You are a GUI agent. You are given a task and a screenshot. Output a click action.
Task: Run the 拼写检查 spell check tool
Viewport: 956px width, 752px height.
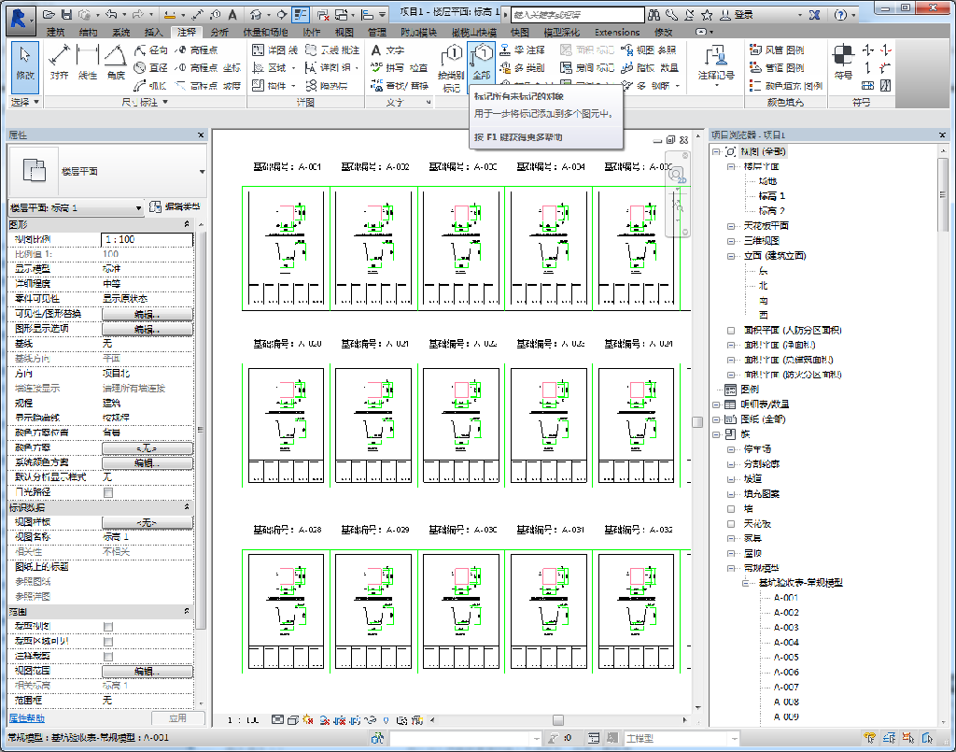400,67
